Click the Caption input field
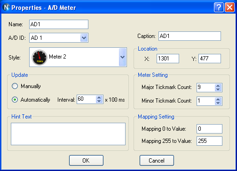 point(190,36)
